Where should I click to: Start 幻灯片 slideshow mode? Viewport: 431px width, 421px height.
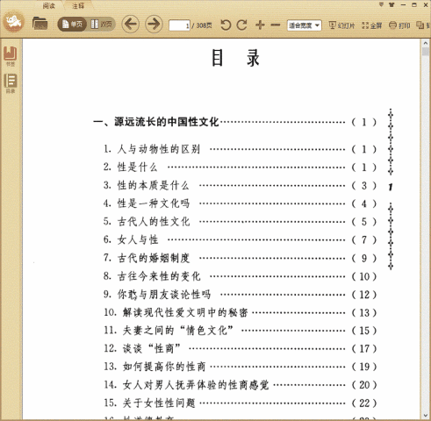pyautogui.click(x=341, y=25)
